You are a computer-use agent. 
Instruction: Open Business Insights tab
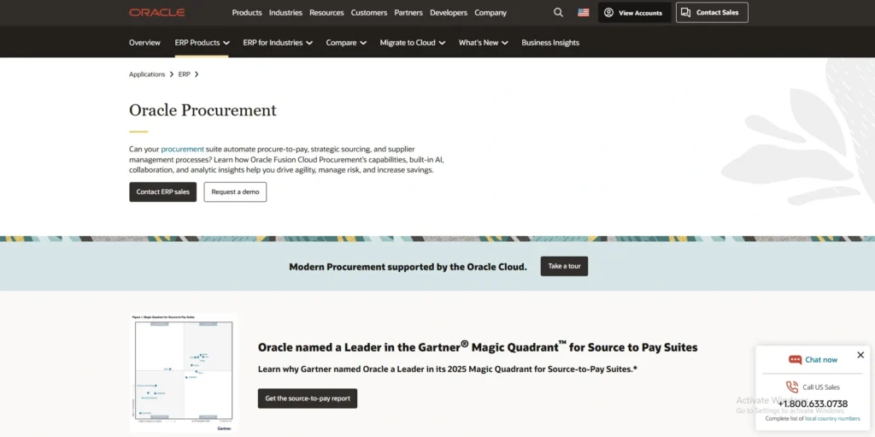(550, 43)
